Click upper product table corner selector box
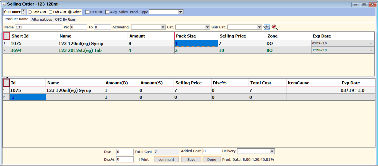 pyautogui.click(x=7, y=36)
